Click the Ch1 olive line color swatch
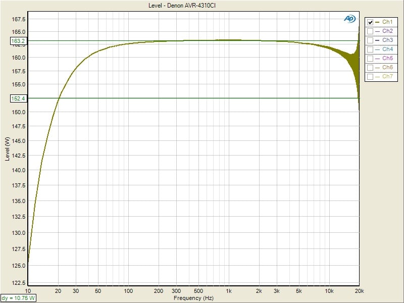 point(378,22)
